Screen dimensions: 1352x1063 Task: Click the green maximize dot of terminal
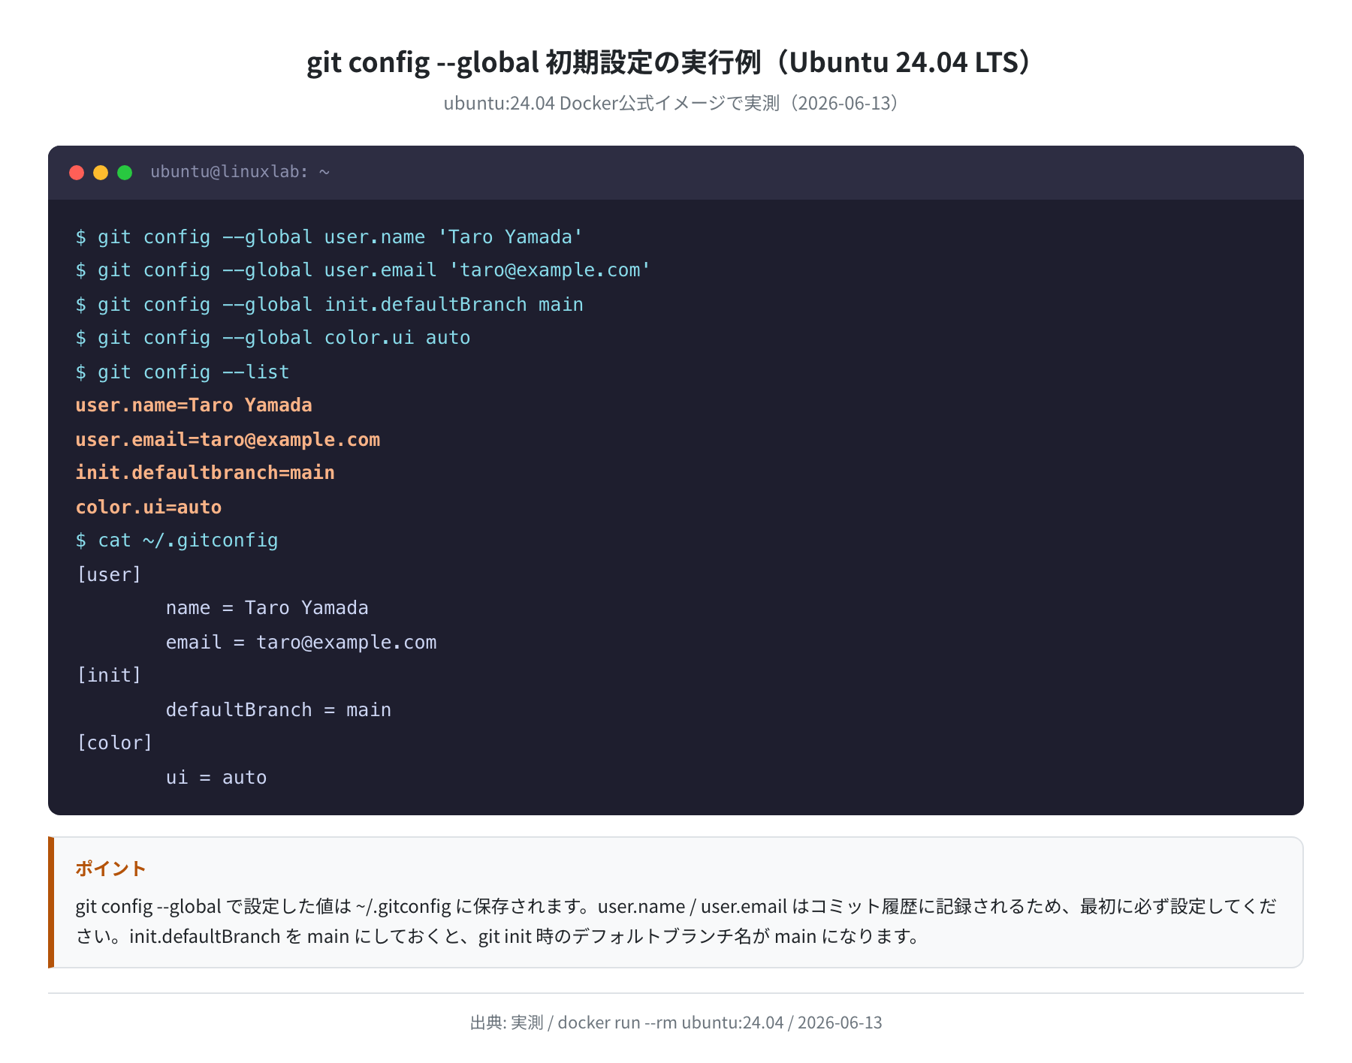point(125,173)
